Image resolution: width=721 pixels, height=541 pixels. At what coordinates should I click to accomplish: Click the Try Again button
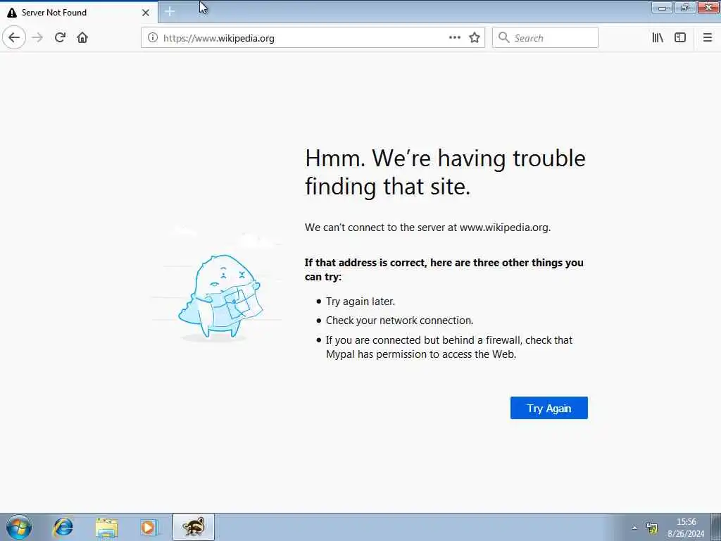548,408
